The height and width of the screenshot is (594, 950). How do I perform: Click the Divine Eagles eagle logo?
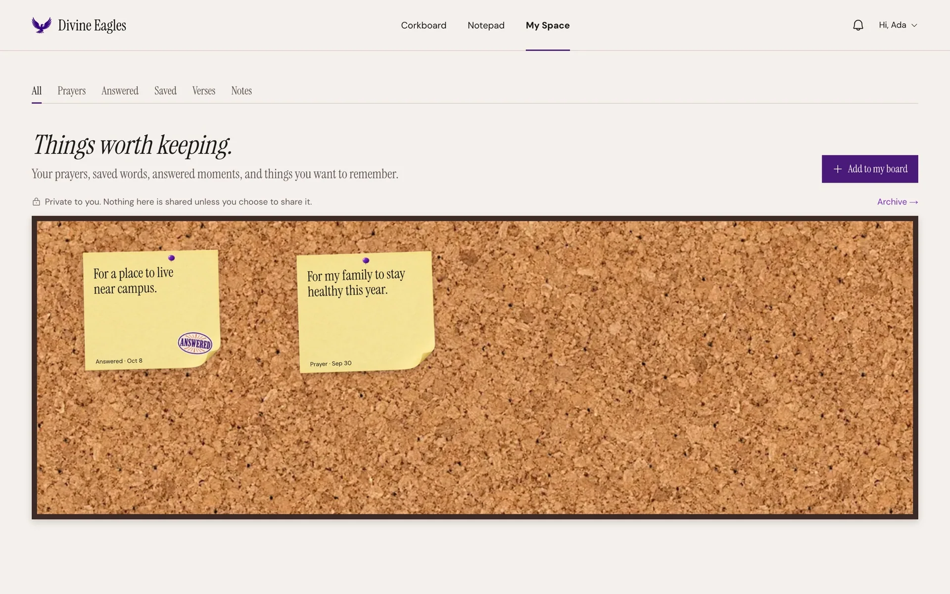pos(42,25)
